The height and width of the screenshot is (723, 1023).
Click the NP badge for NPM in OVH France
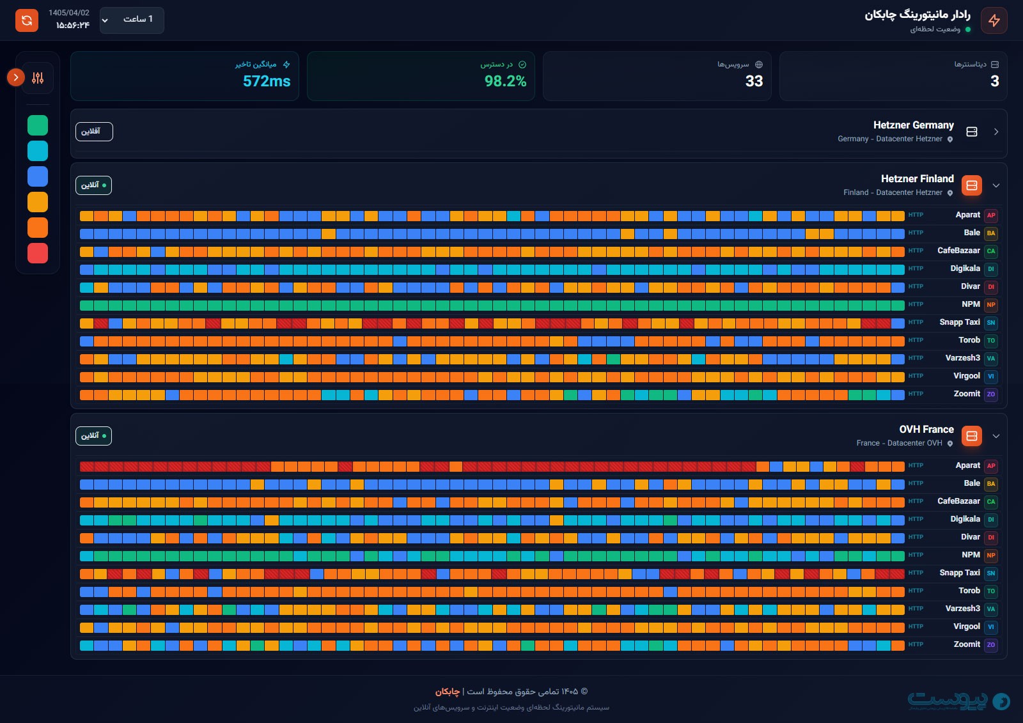point(991,556)
